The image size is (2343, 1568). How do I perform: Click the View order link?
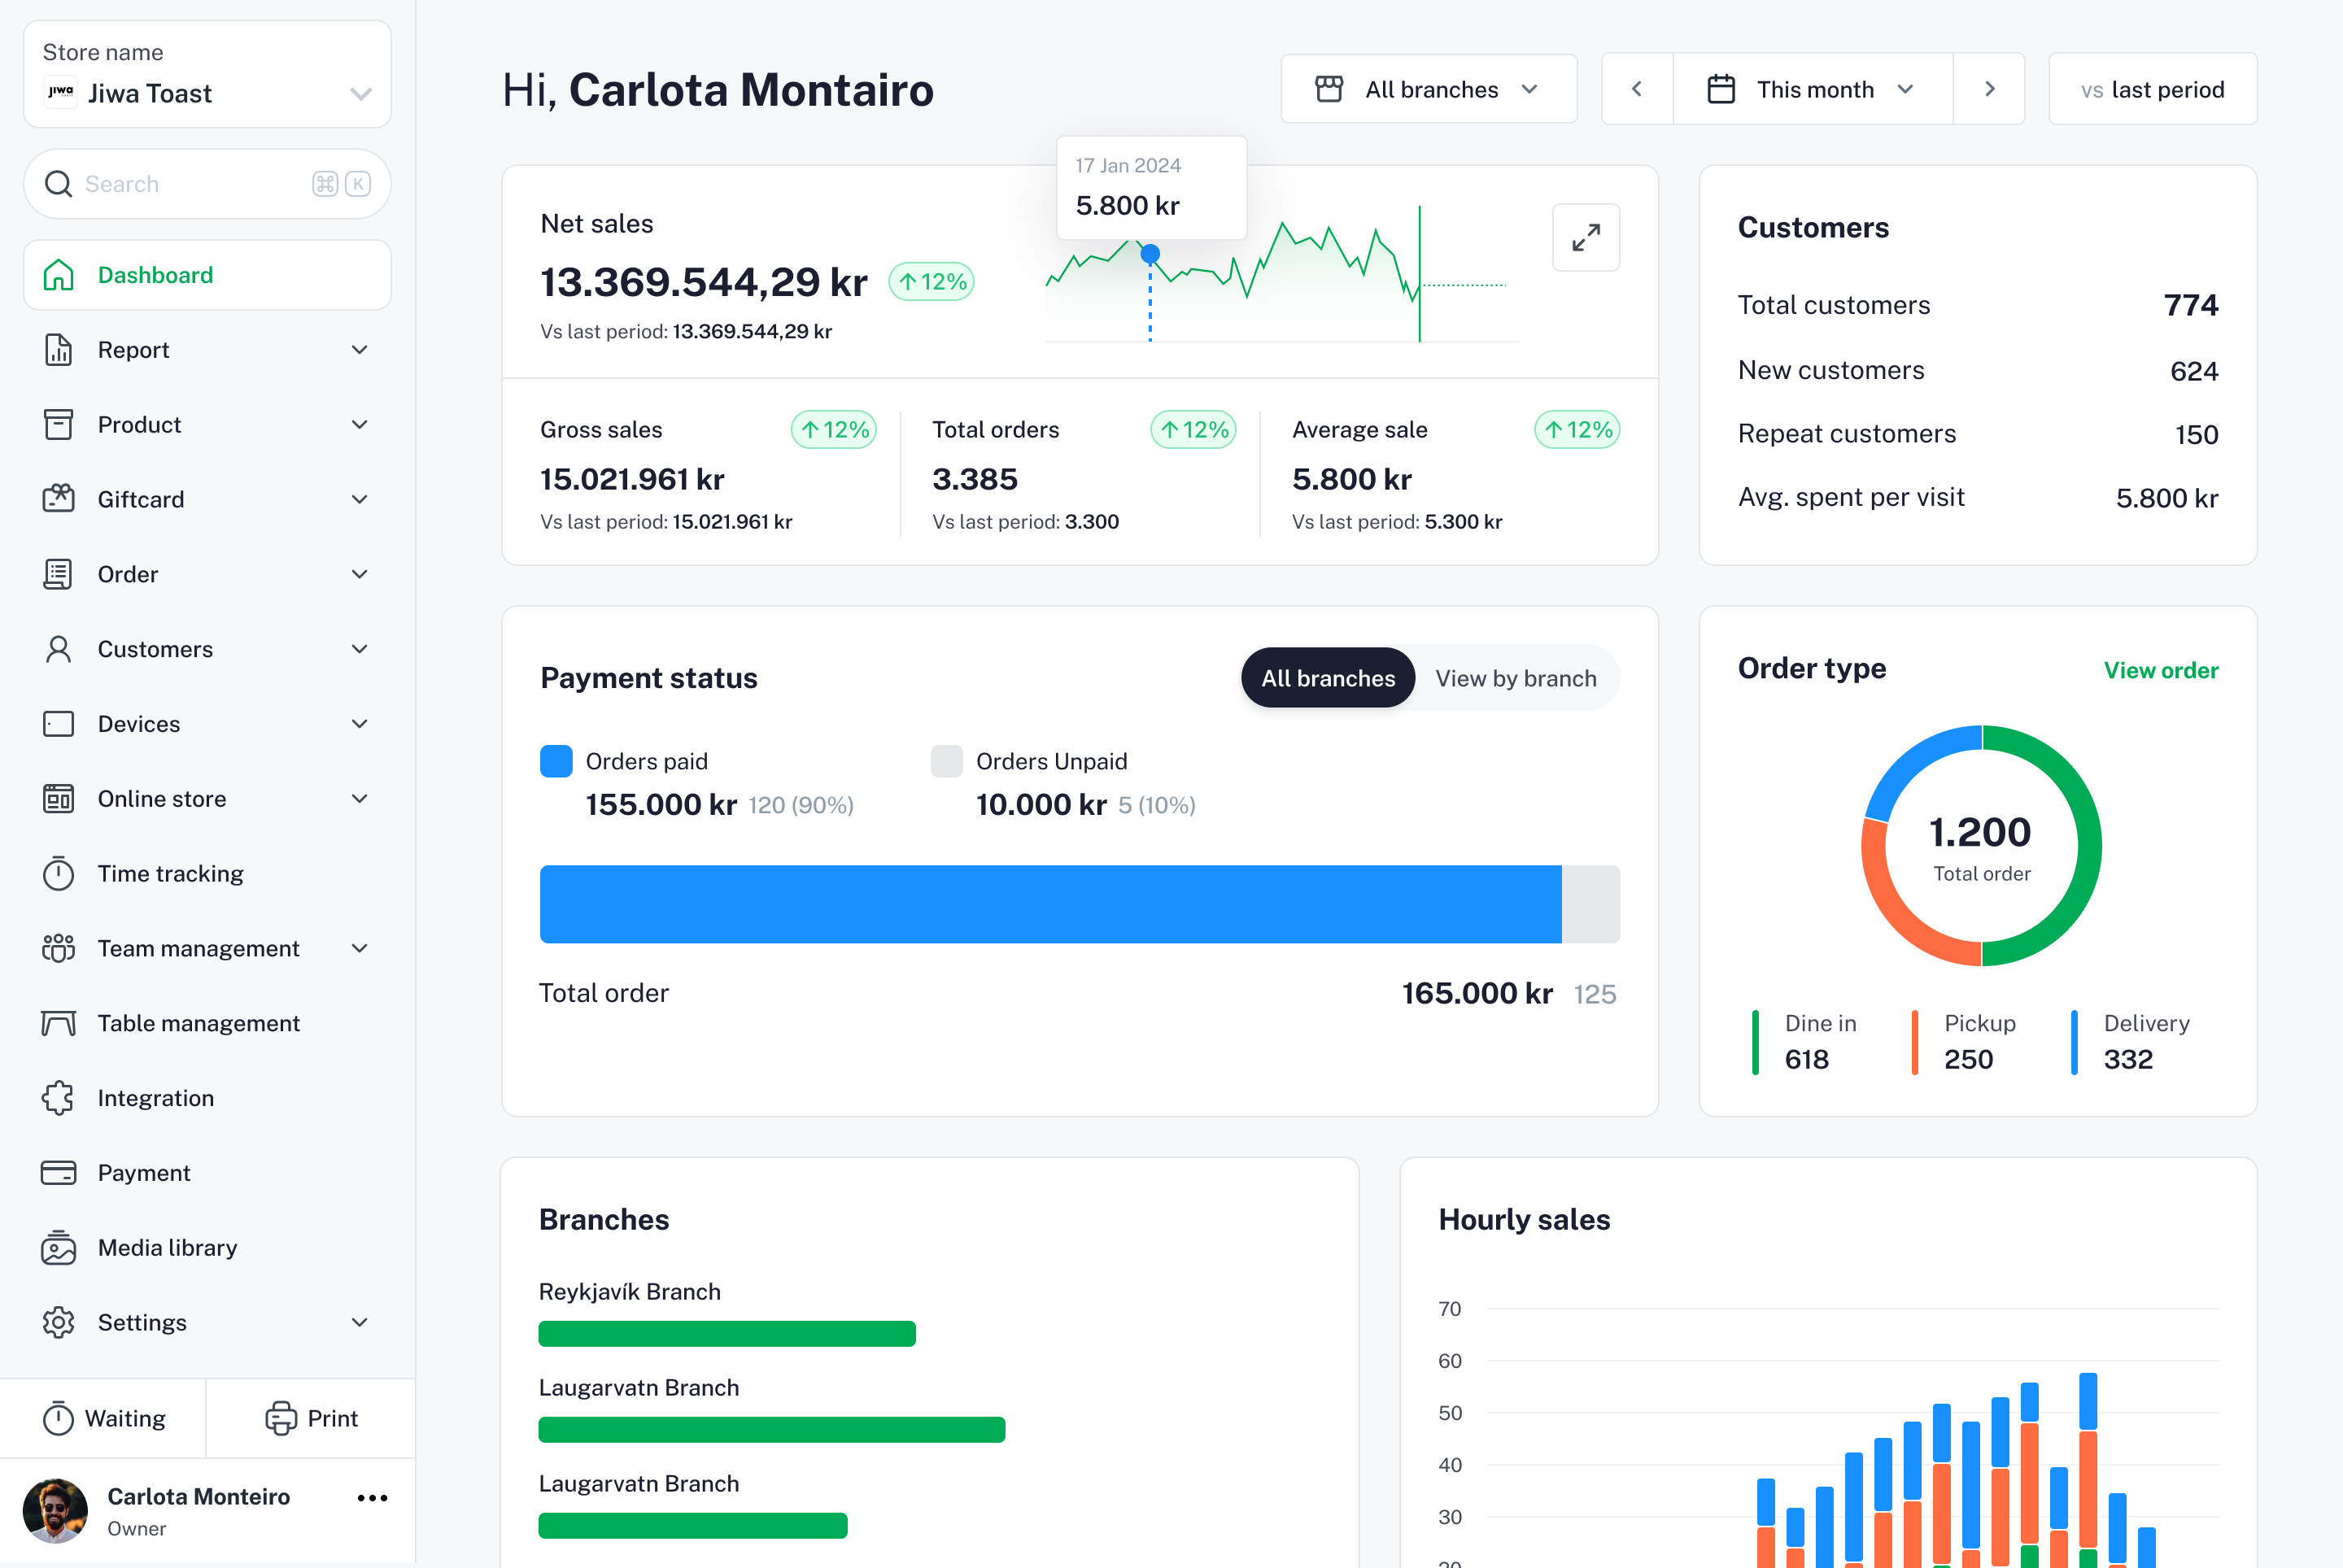pos(2160,670)
